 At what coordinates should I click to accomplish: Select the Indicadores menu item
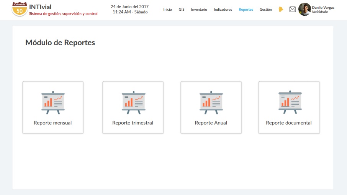tap(223, 10)
